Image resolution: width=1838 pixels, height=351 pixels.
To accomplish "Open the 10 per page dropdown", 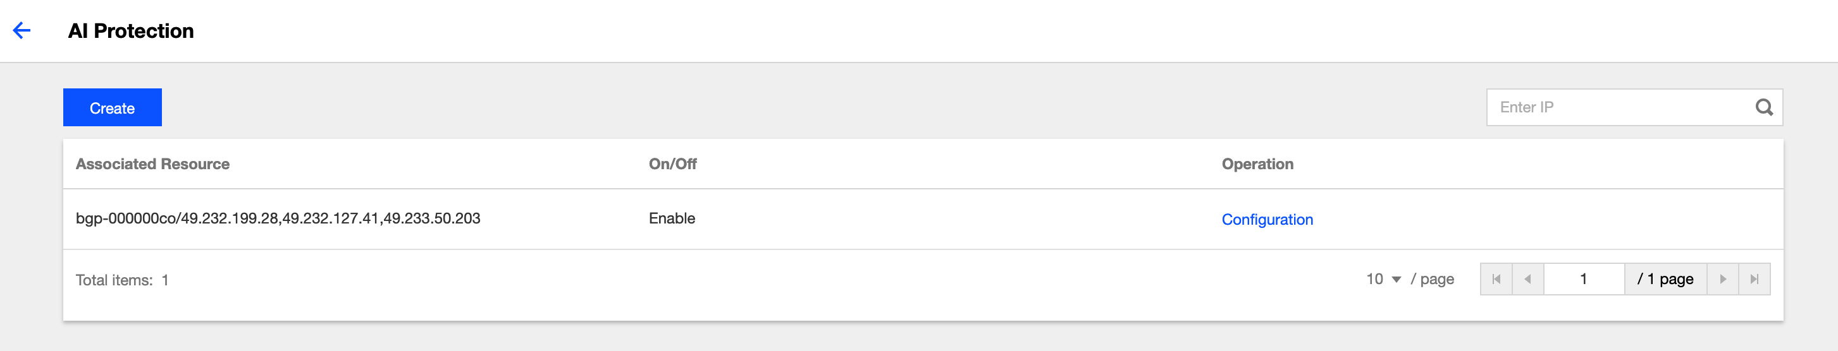I will tap(1383, 279).
